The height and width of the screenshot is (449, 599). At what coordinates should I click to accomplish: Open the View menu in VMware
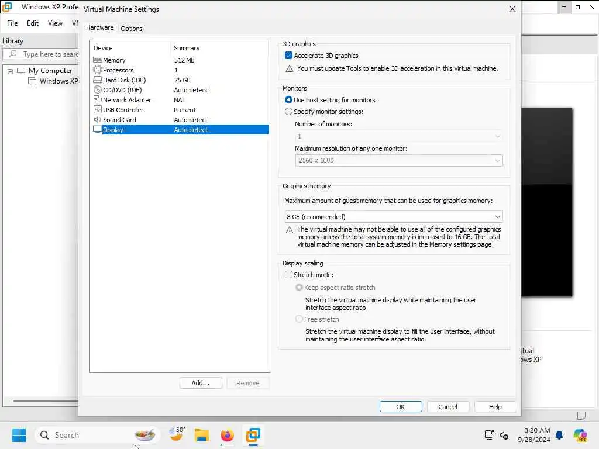tap(55, 23)
